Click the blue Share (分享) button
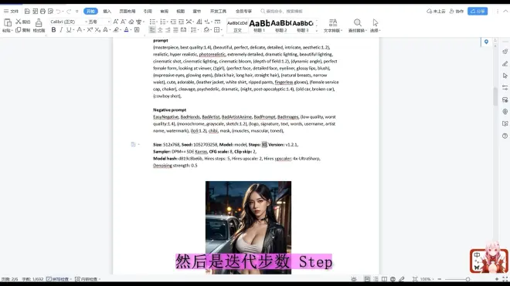Screen dimensions: 510x286 click(478, 12)
